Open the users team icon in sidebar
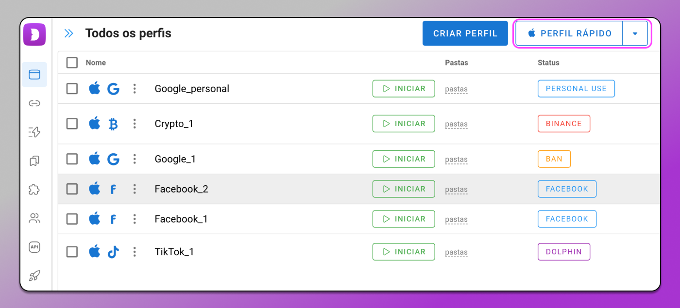 [x=34, y=218]
